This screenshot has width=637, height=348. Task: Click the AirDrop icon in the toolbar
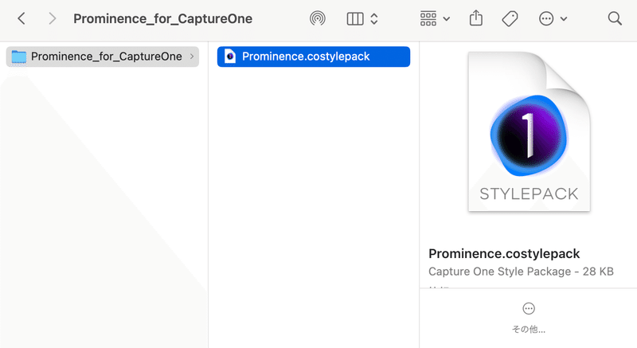pos(317,18)
